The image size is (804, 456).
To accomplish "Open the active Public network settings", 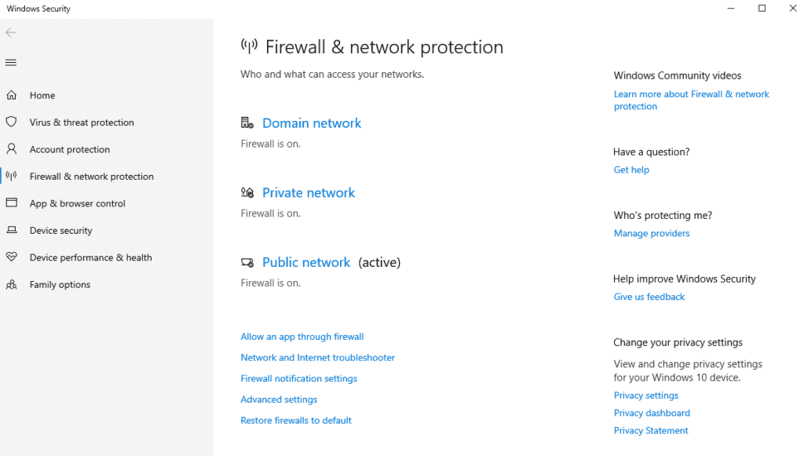I will click(306, 263).
